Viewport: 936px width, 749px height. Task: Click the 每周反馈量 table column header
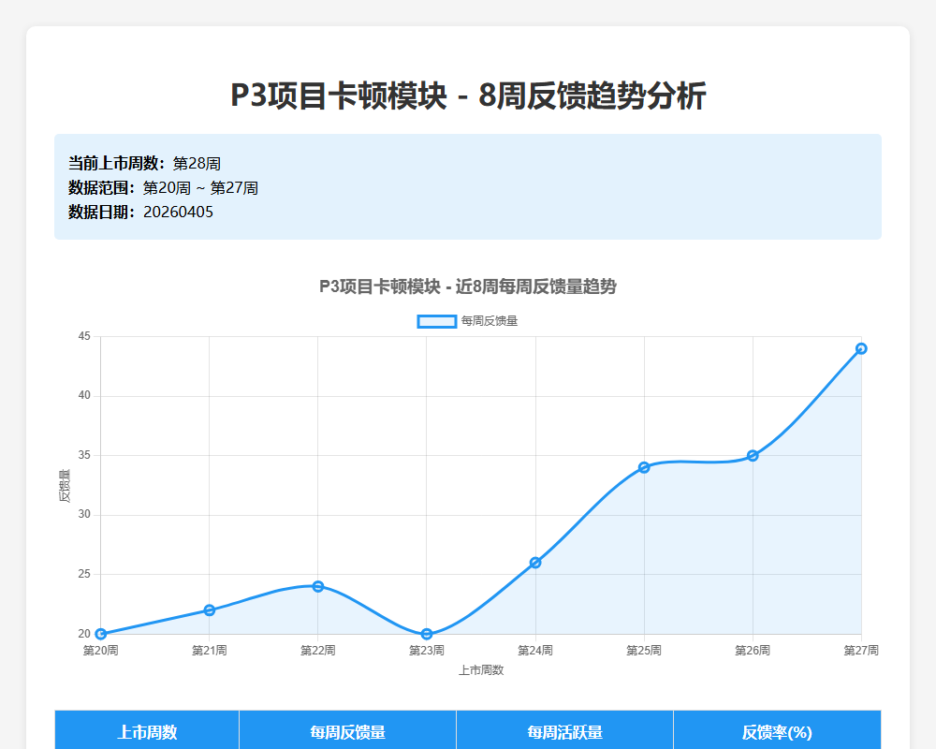[x=347, y=731]
